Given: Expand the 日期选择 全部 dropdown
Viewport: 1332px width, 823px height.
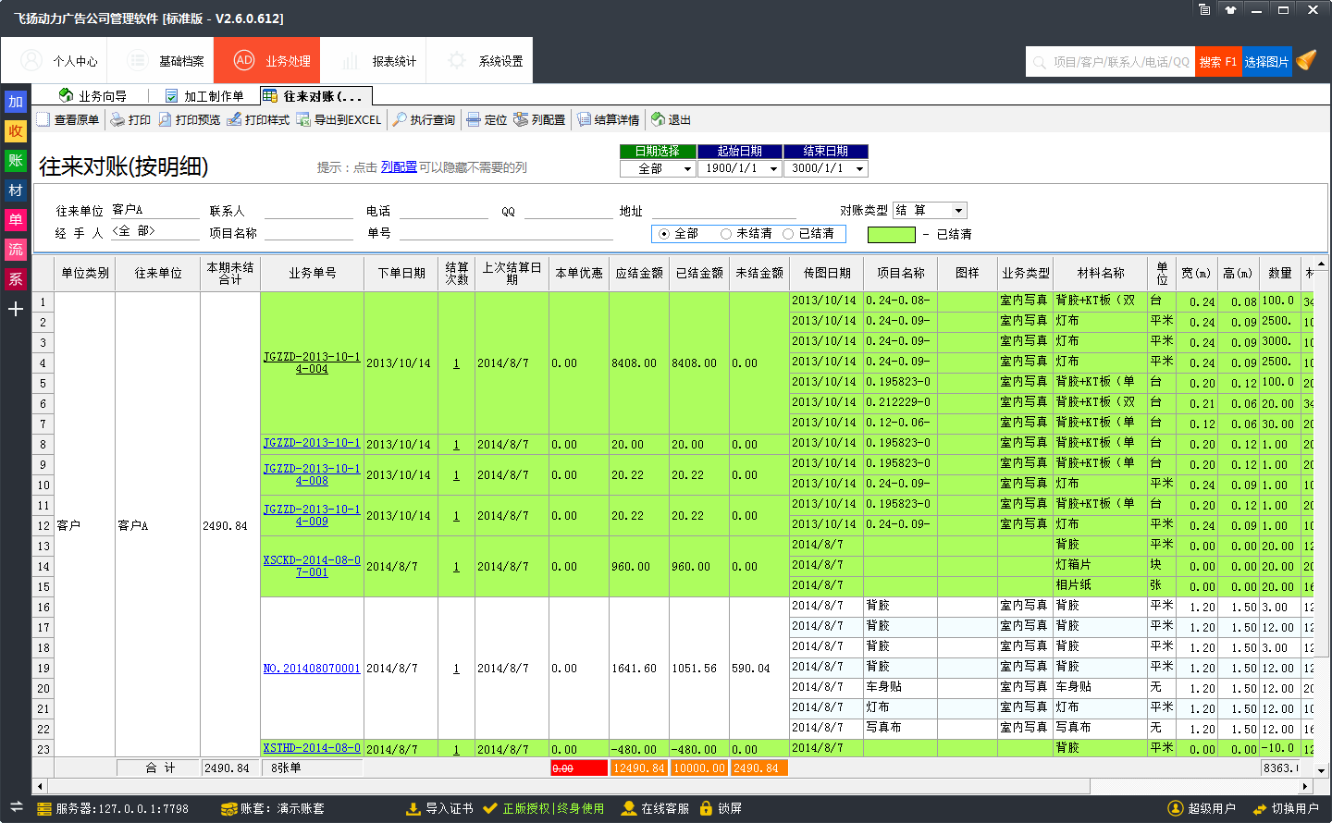Looking at the screenshot, I should click(x=687, y=169).
